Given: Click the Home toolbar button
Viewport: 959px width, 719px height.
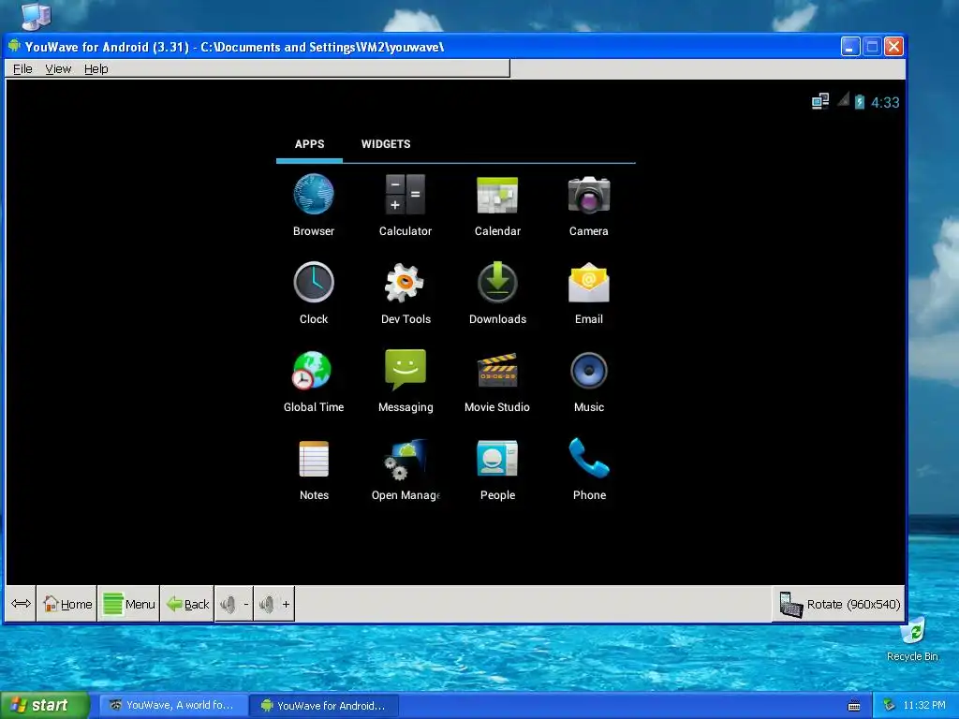Looking at the screenshot, I should click(x=66, y=604).
